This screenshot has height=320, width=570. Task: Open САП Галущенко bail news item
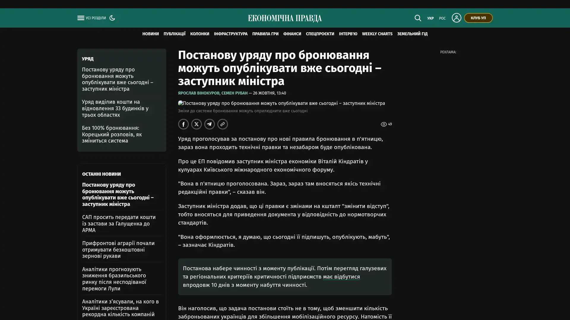point(119,224)
